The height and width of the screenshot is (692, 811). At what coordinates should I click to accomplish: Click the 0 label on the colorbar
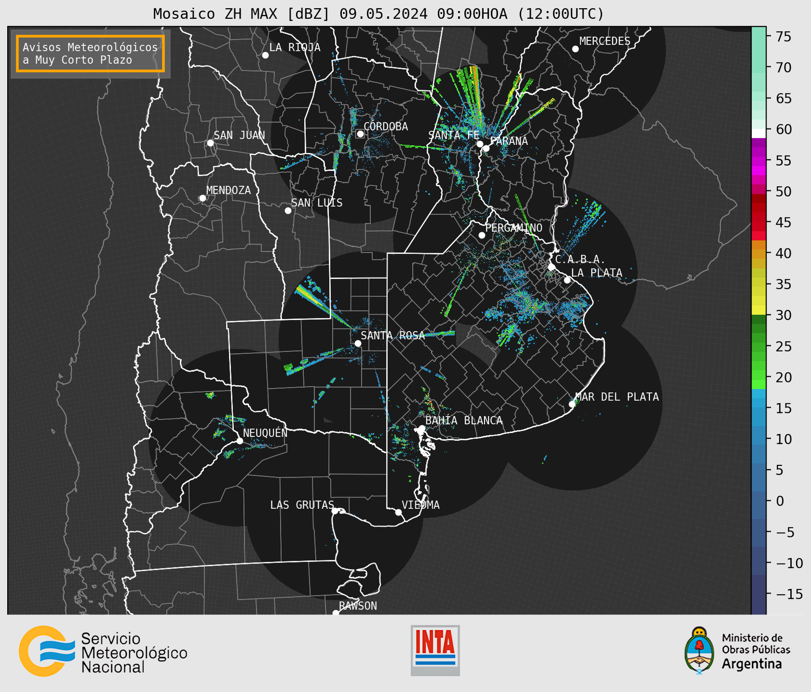click(x=780, y=501)
